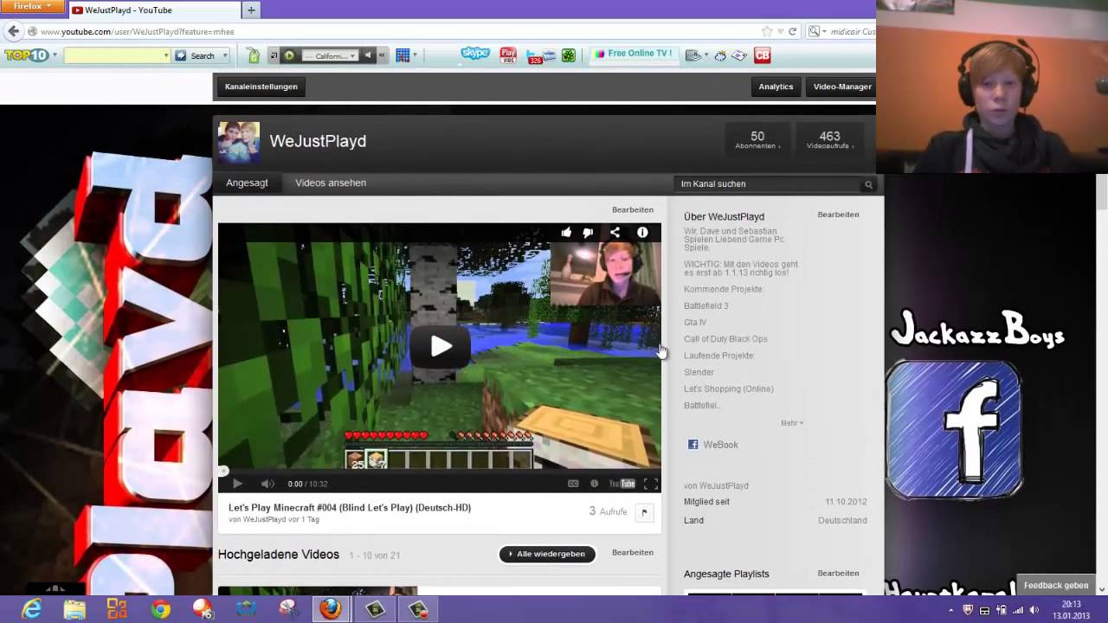Click the Play Vibes toolbar icon
Viewport: 1108px width, 623px height.
508,55
